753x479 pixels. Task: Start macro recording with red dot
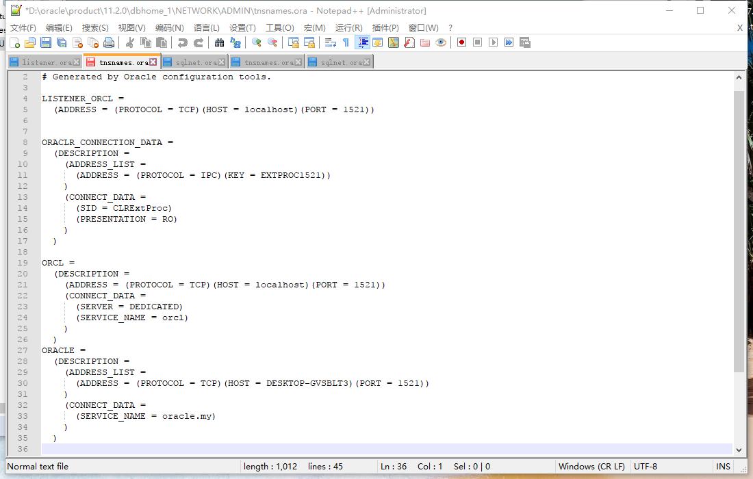461,42
